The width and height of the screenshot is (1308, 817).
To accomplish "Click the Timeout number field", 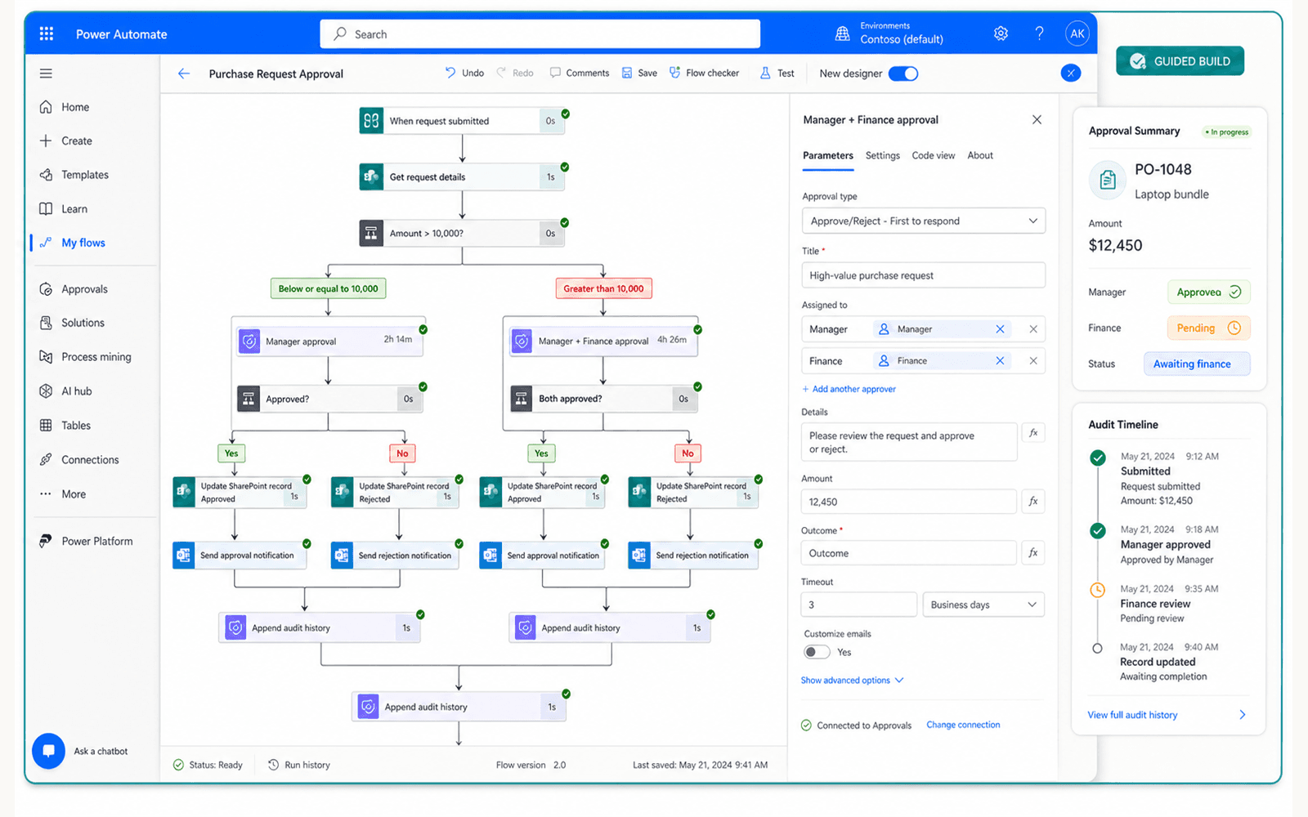I will [x=858, y=605].
